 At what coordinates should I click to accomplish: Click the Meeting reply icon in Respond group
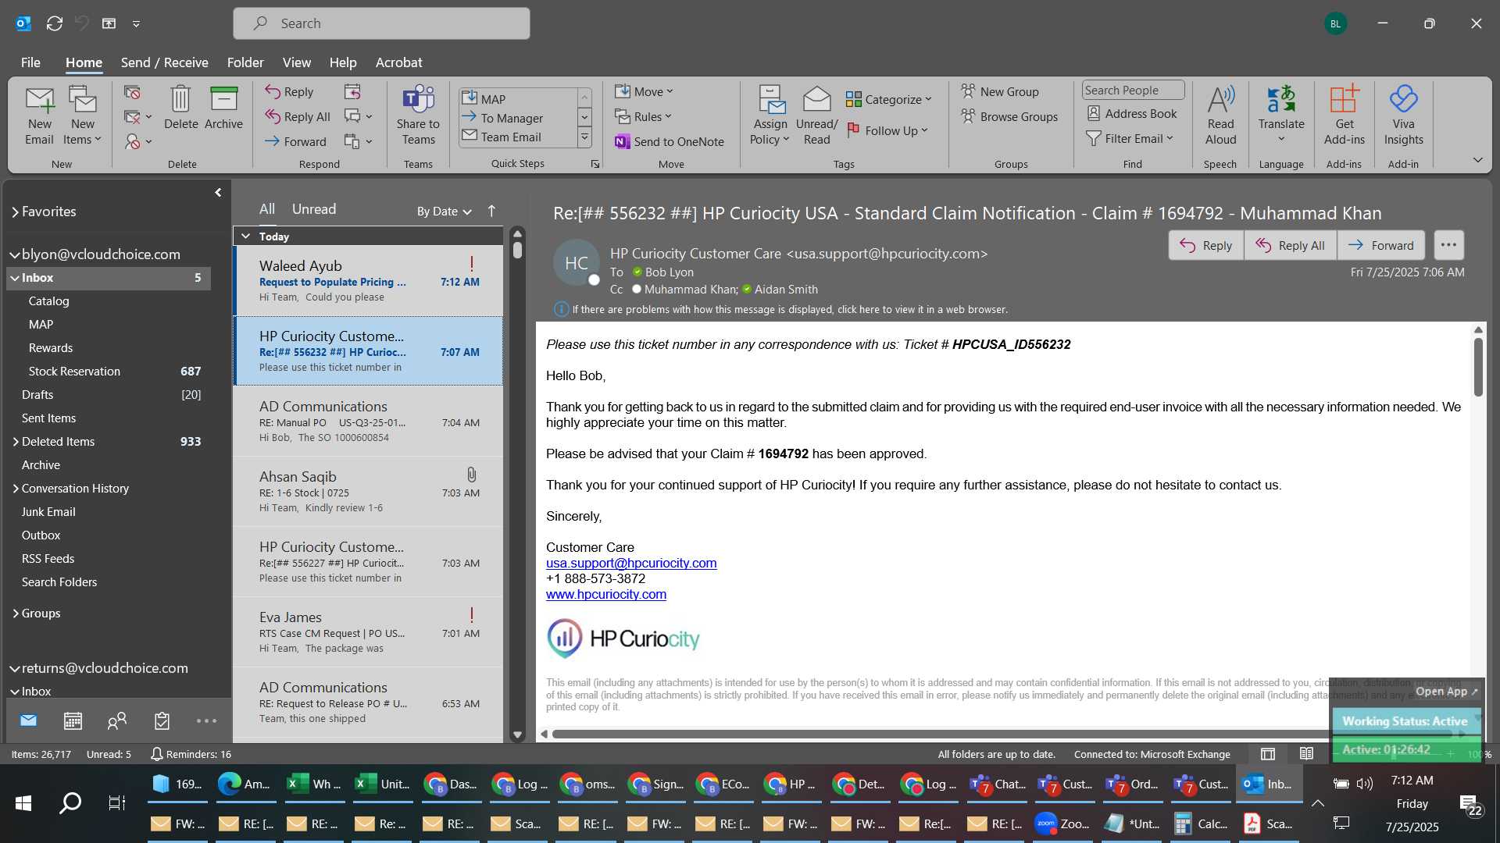click(x=352, y=92)
